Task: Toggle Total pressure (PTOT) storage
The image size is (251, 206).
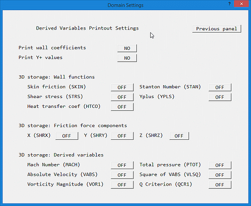Action: (x=220, y=165)
